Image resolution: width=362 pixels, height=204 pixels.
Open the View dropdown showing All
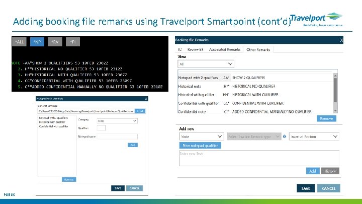[x=206, y=64]
